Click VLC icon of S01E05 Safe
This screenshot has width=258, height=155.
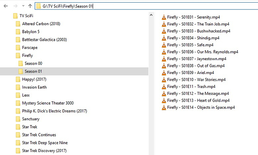pyautogui.click(x=164, y=45)
